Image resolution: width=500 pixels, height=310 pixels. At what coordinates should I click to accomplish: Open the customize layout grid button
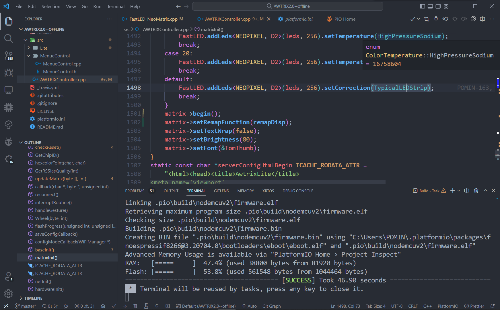tap(446, 6)
